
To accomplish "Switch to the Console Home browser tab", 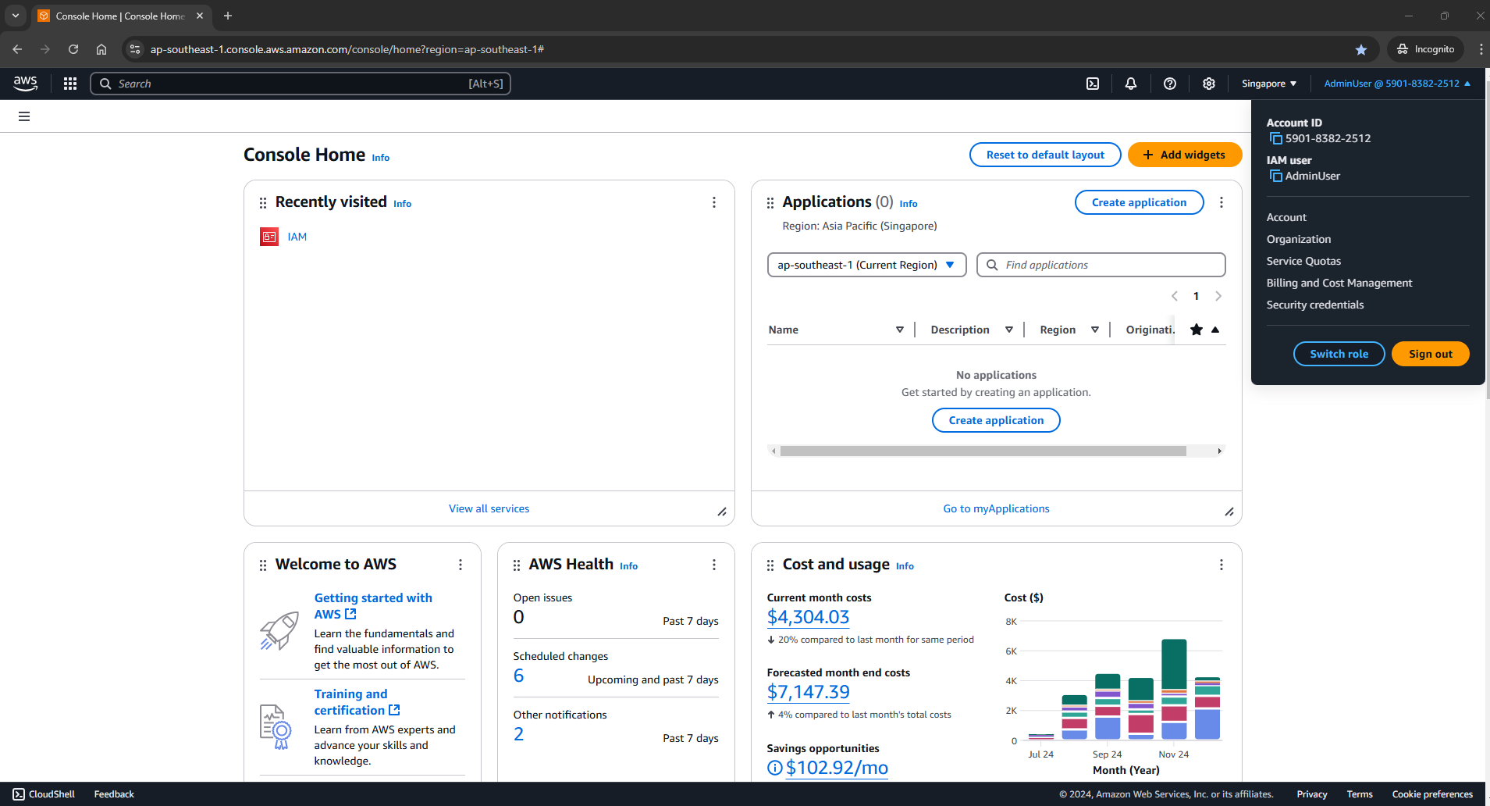I will pos(120,16).
